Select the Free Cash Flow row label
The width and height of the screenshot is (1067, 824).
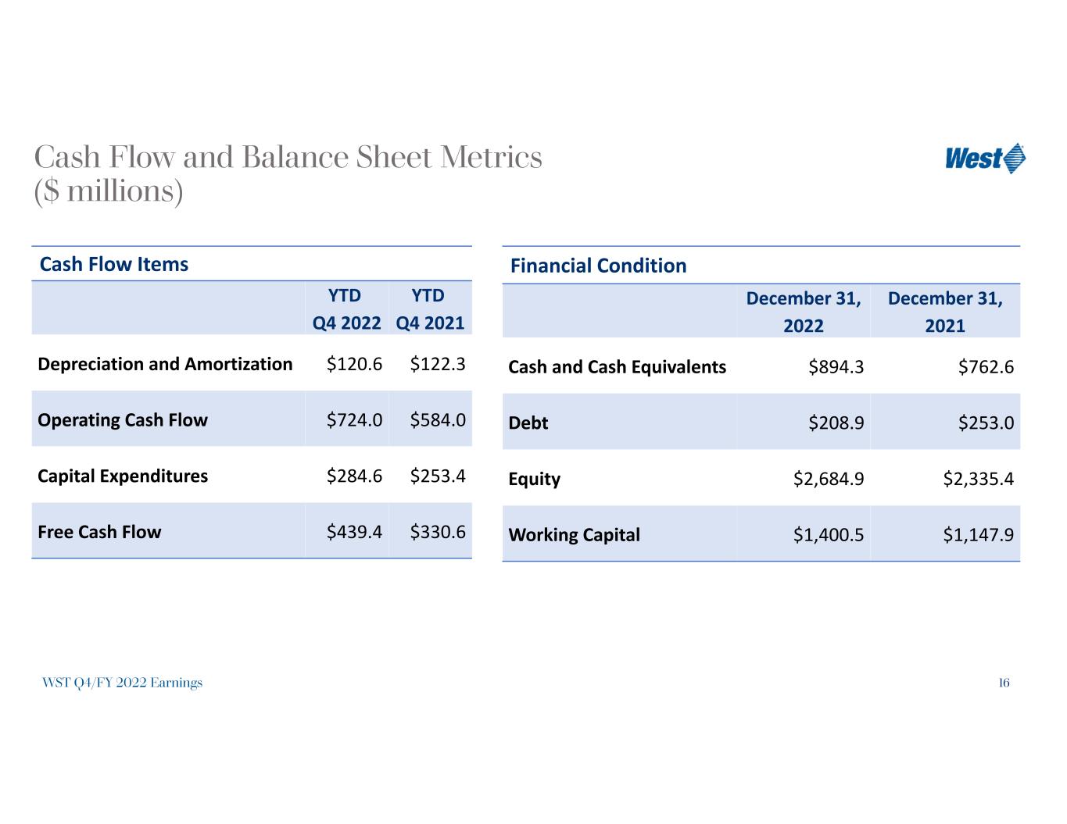coord(99,532)
